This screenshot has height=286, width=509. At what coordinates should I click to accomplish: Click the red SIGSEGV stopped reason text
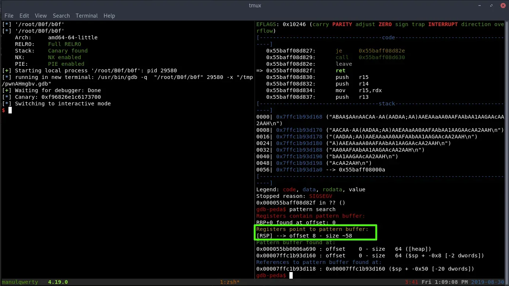tap(321, 196)
